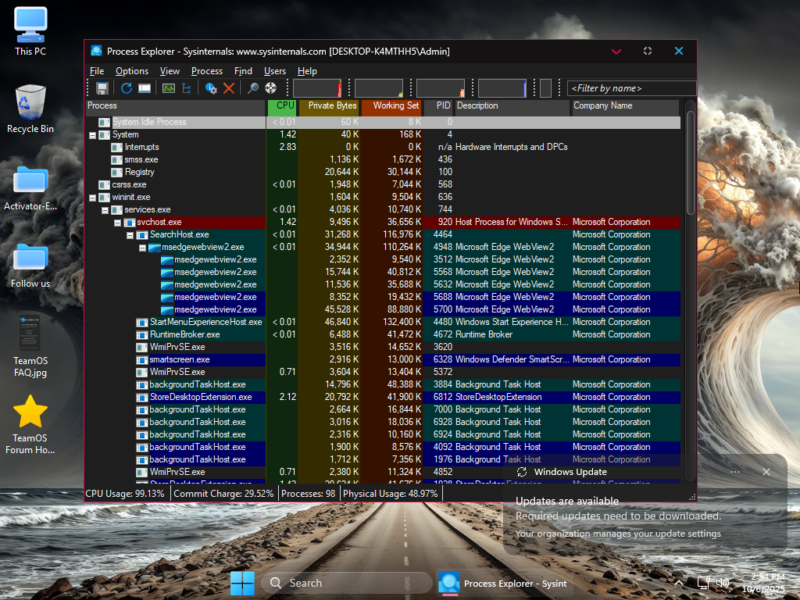The height and width of the screenshot is (600, 800).
Task: Open the Options menu
Action: click(x=132, y=71)
